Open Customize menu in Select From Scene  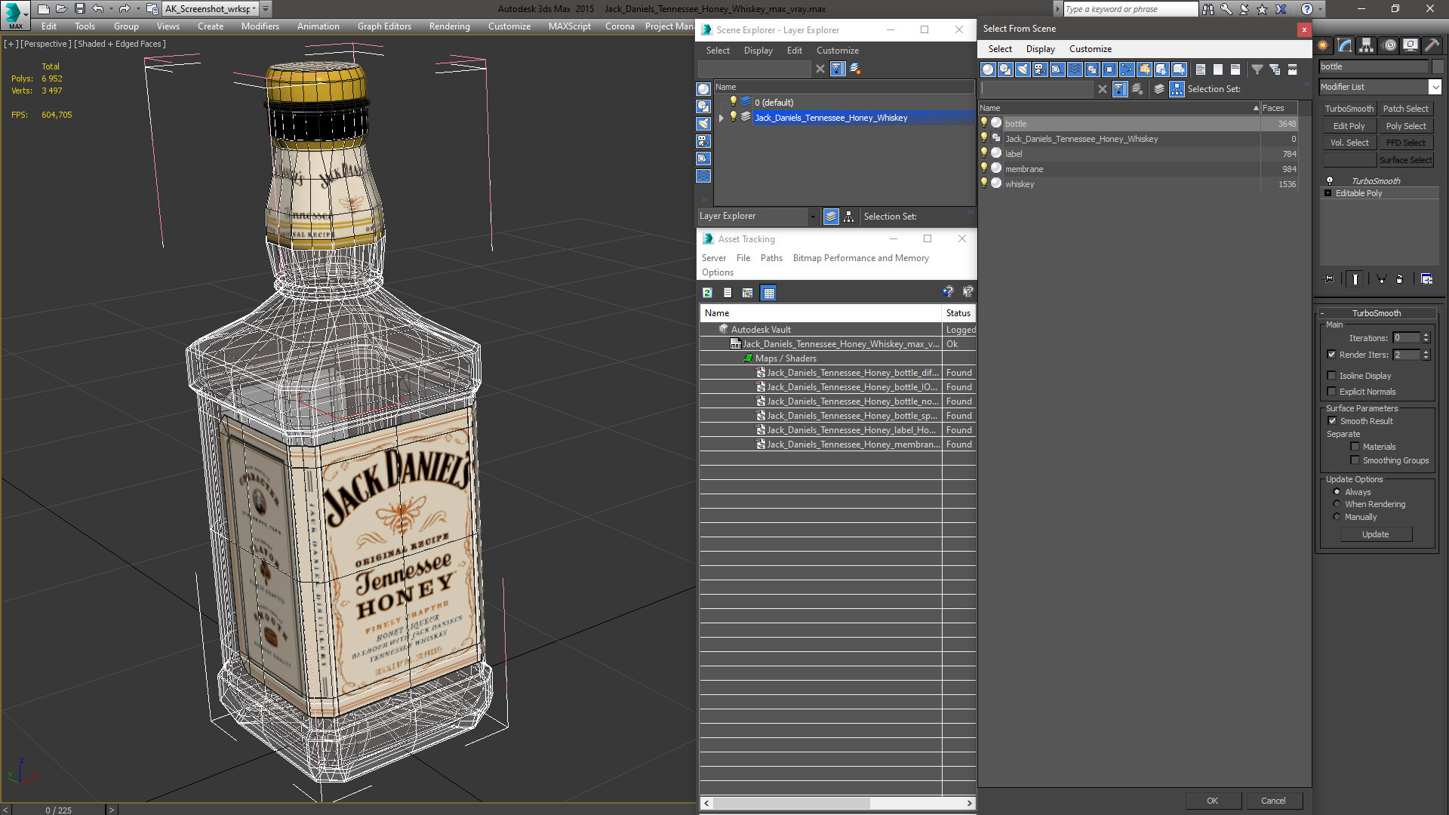[1090, 49]
